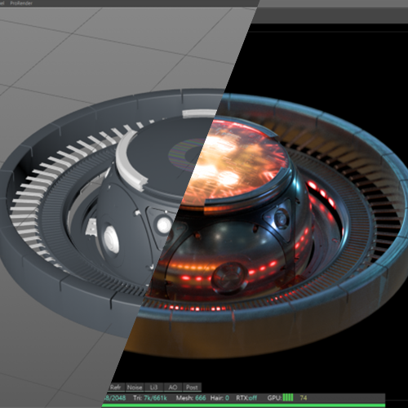Switch to the Refr tab
This screenshot has height=408, width=408.
[x=116, y=387]
